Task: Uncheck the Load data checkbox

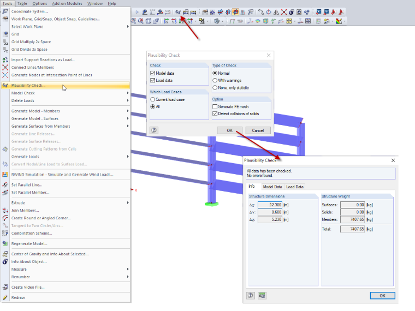Action: tap(152, 80)
